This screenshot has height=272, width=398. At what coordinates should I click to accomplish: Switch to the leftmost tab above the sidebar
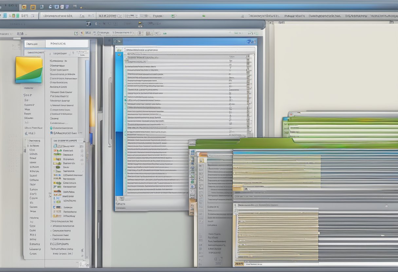(34, 43)
